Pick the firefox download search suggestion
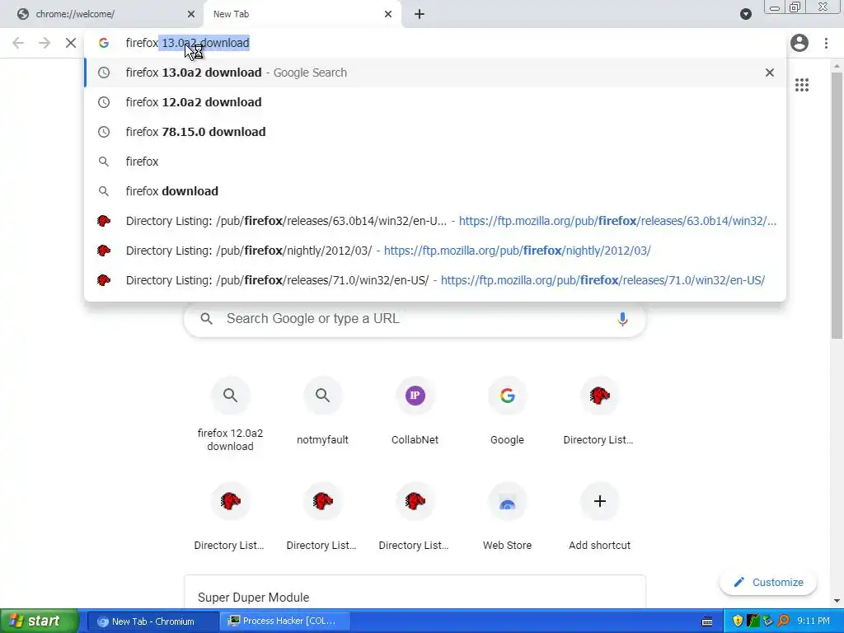 [435, 191]
